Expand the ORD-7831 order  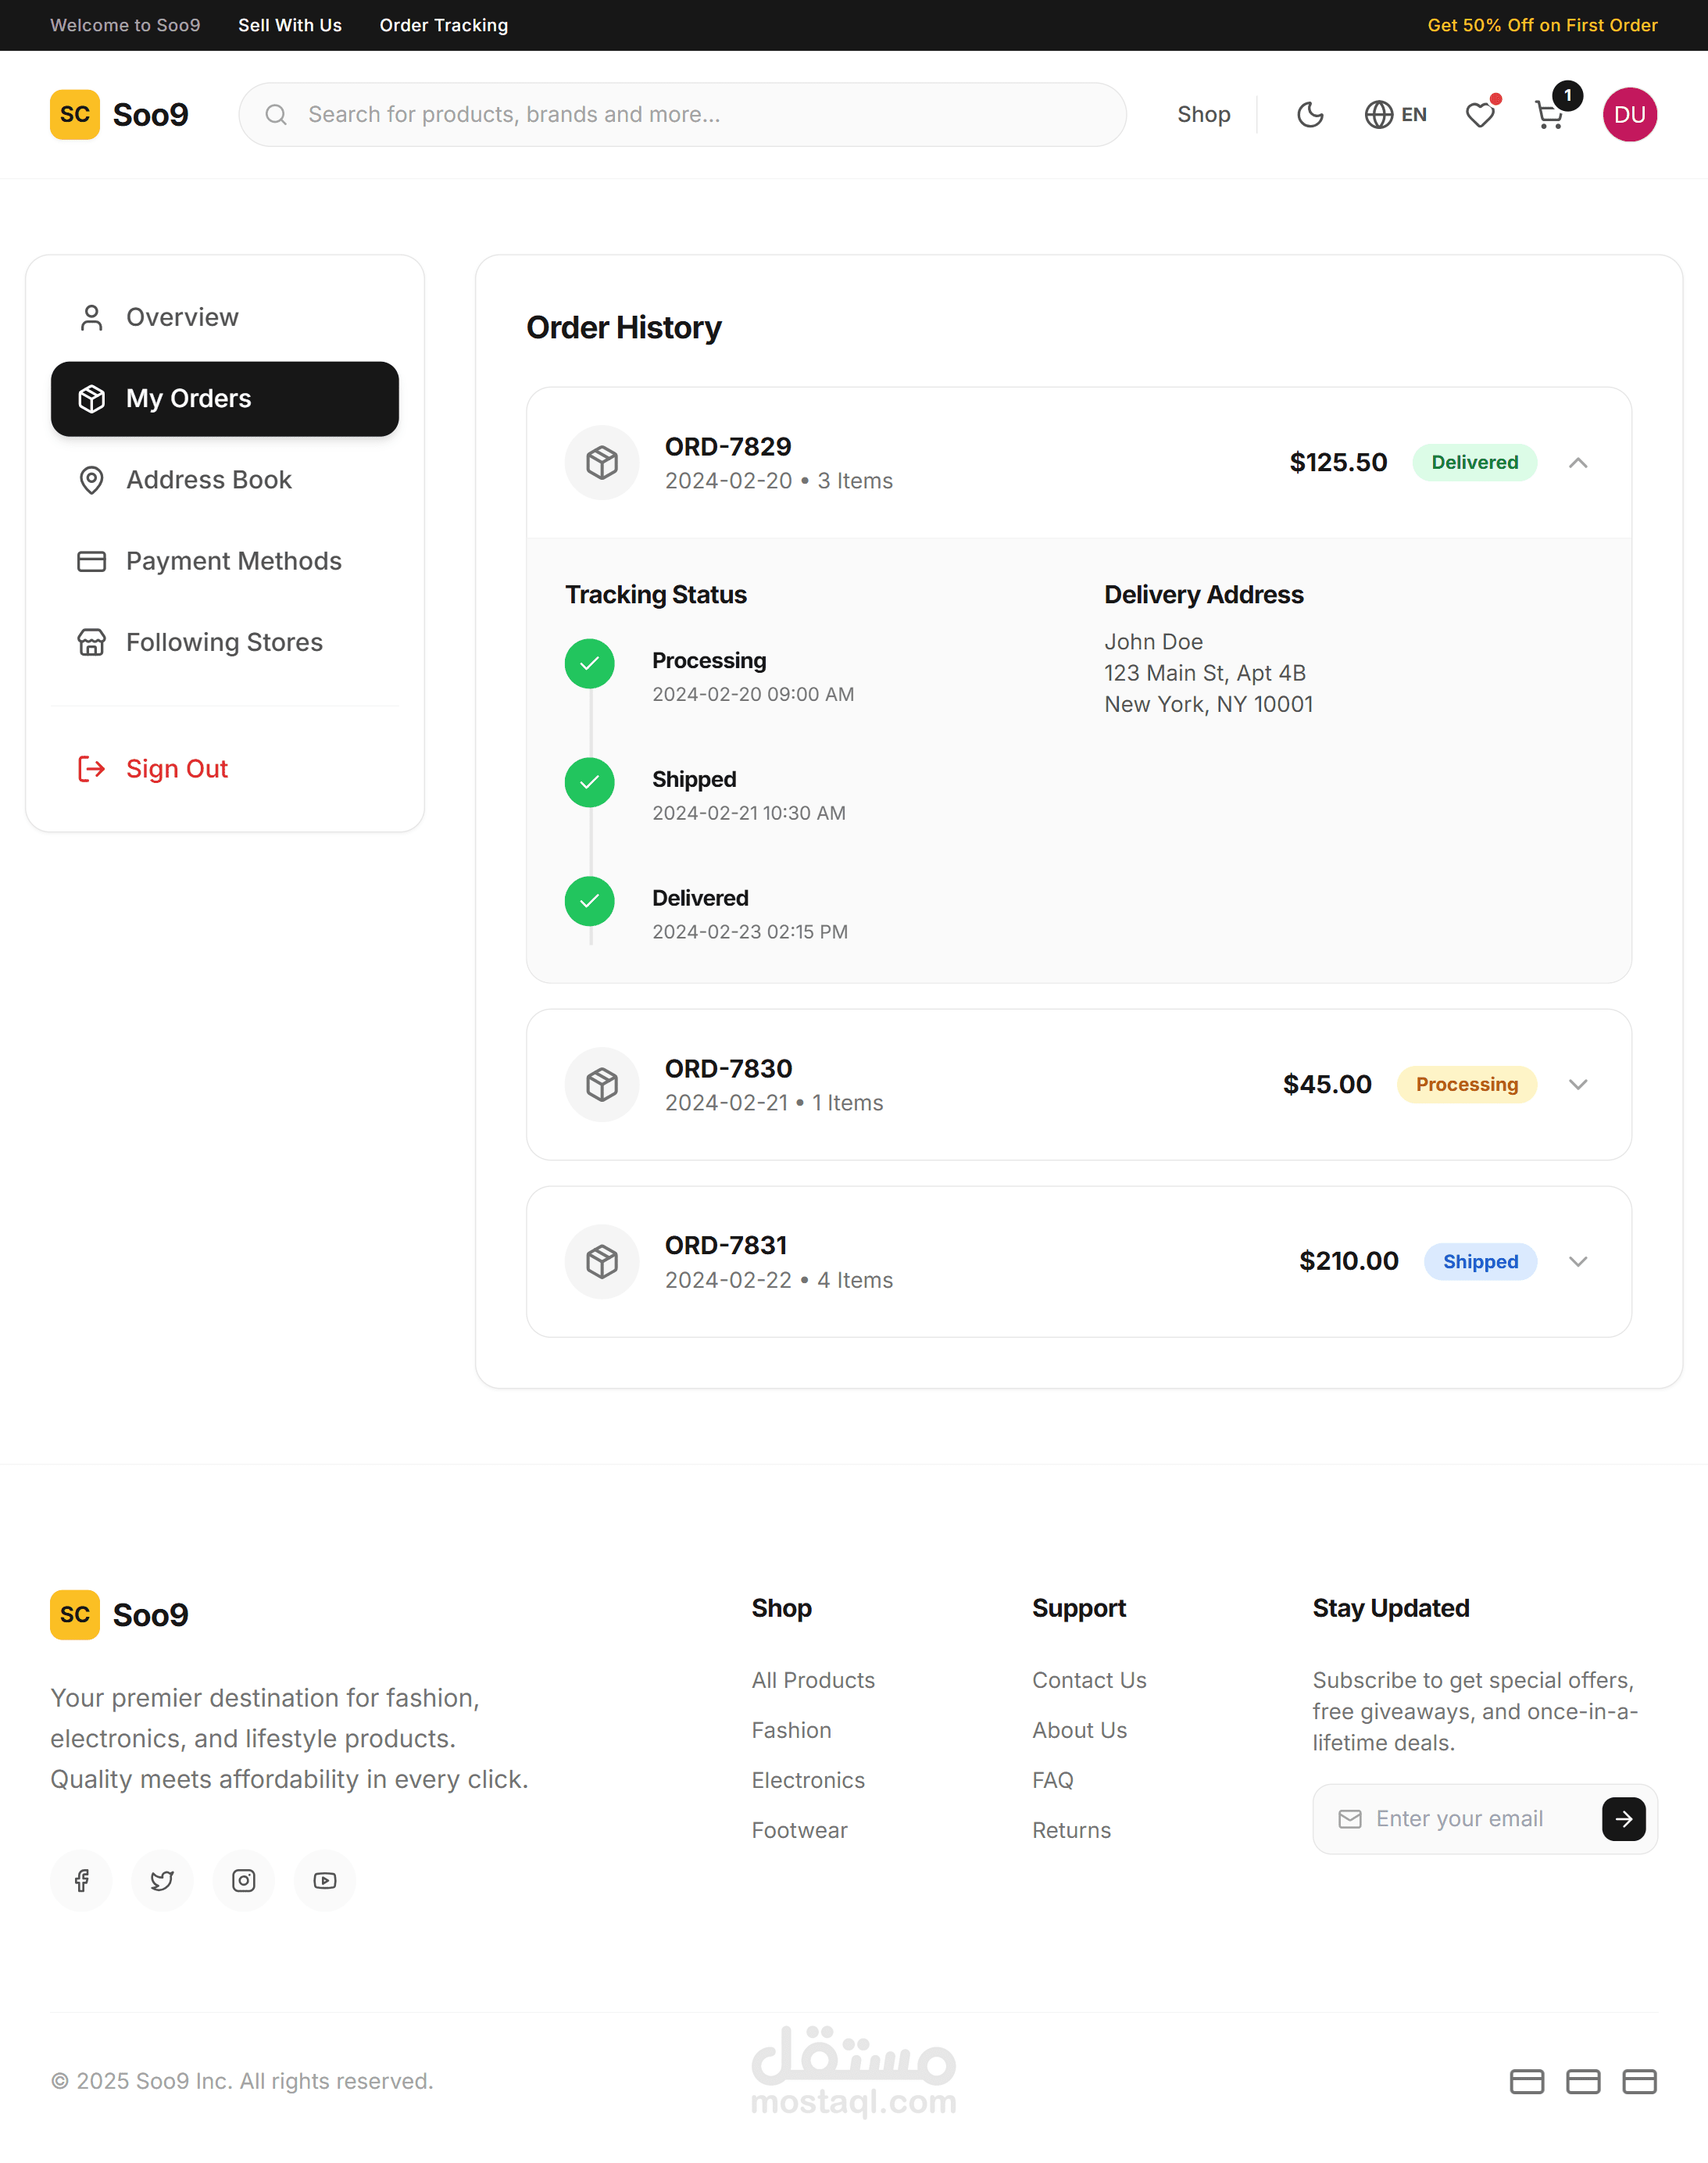(x=1578, y=1262)
